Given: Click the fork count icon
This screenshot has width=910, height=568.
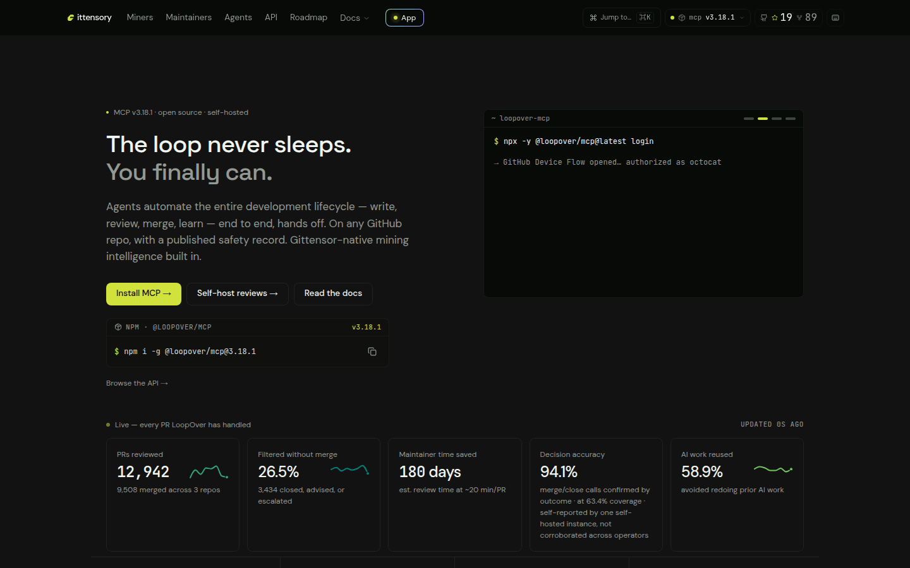Looking at the screenshot, I should 799,18.
